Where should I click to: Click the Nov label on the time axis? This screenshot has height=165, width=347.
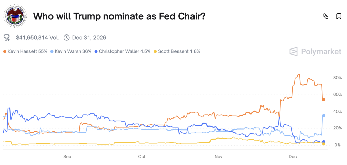pos(219,157)
